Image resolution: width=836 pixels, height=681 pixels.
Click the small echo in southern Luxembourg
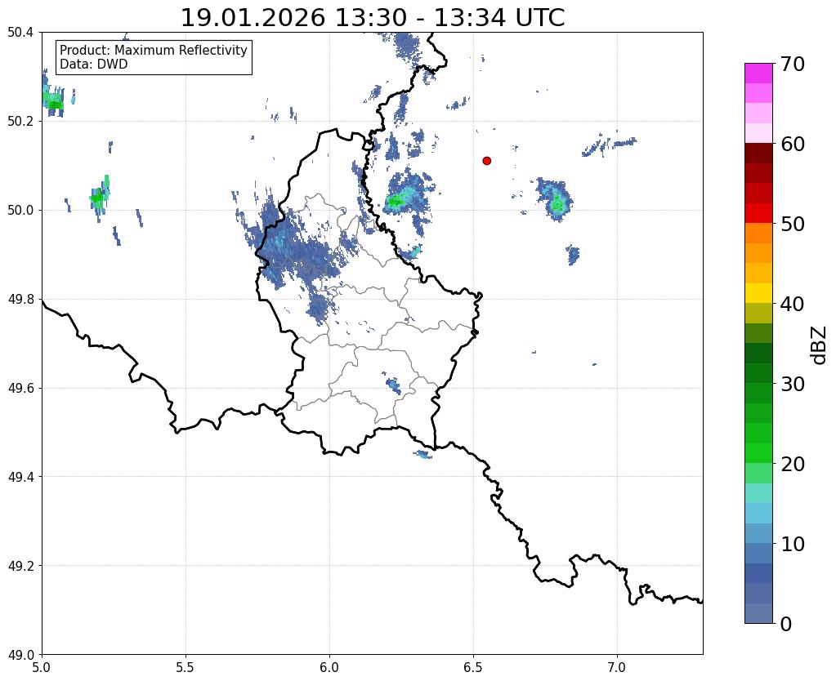(x=393, y=384)
